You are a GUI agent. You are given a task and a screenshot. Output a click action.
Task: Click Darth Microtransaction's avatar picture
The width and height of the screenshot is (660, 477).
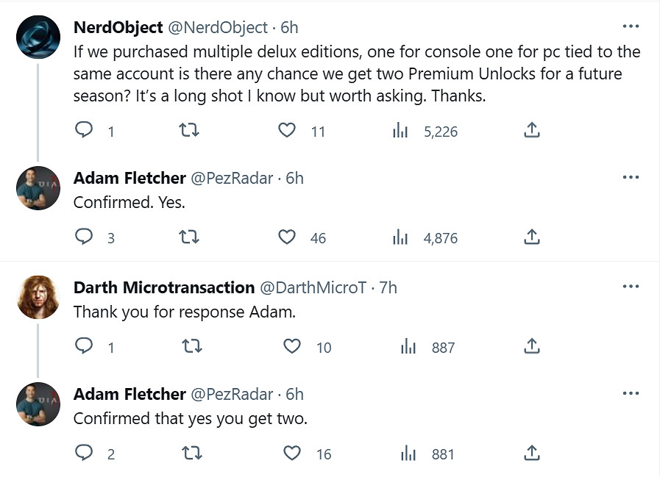38,297
